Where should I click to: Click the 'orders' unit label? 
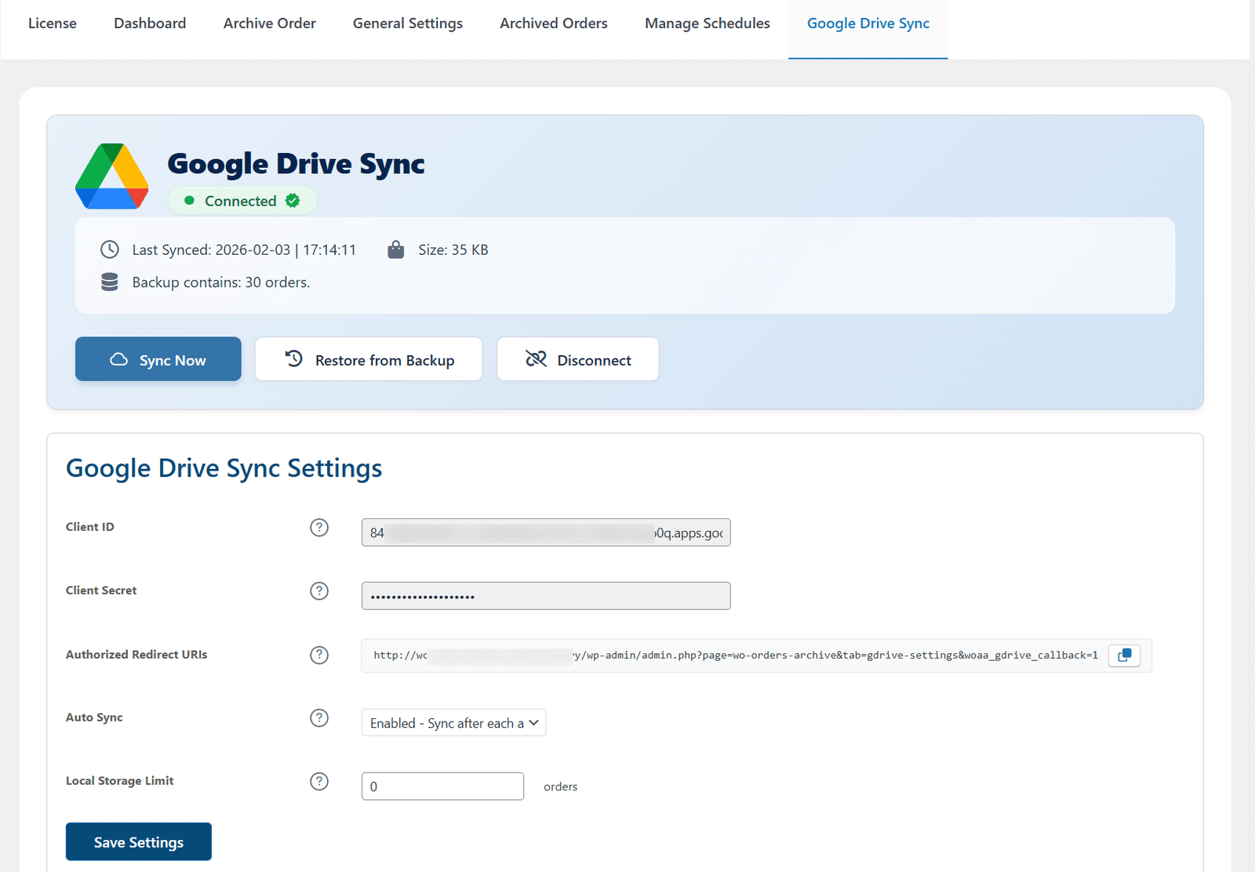[561, 787]
